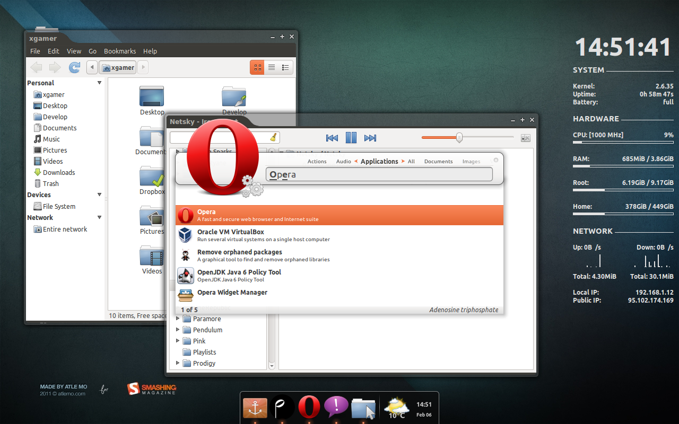
Task: Expand the Pink folder in music tree
Action: click(178, 341)
